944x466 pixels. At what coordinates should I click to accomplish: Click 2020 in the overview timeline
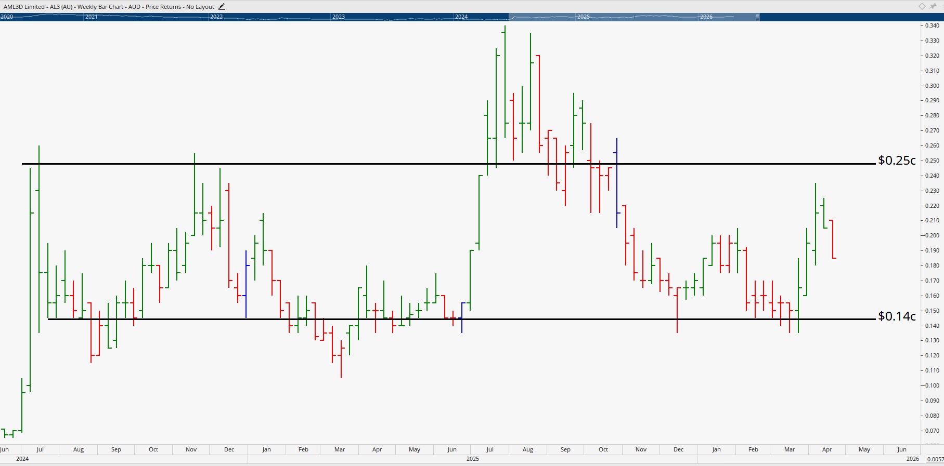pyautogui.click(x=7, y=17)
